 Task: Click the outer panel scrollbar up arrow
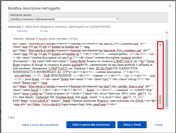pyautogui.click(x=167, y=32)
